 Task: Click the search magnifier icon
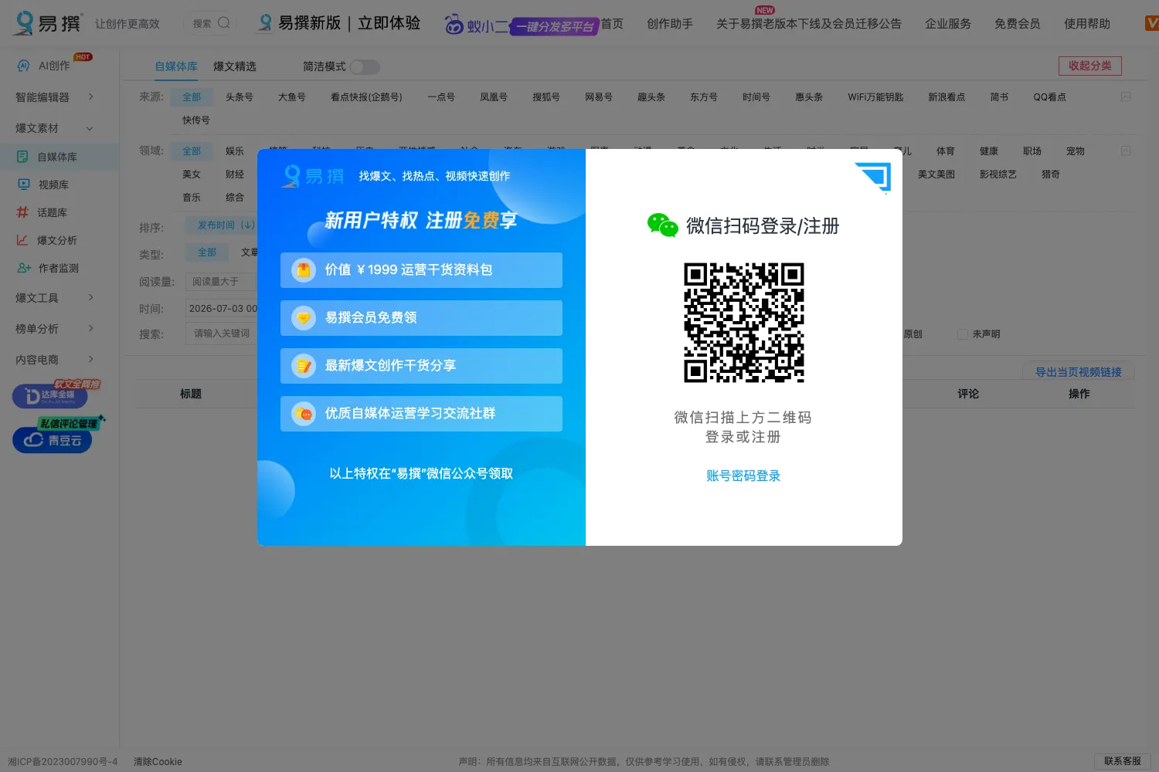224,23
